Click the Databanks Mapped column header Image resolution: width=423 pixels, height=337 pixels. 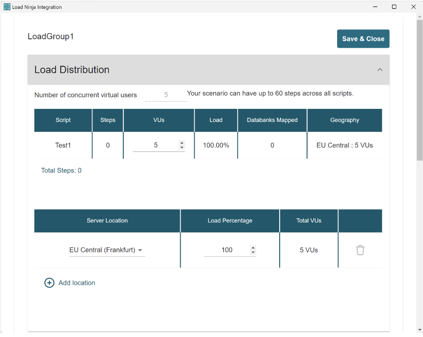click(x=272, y=120)
